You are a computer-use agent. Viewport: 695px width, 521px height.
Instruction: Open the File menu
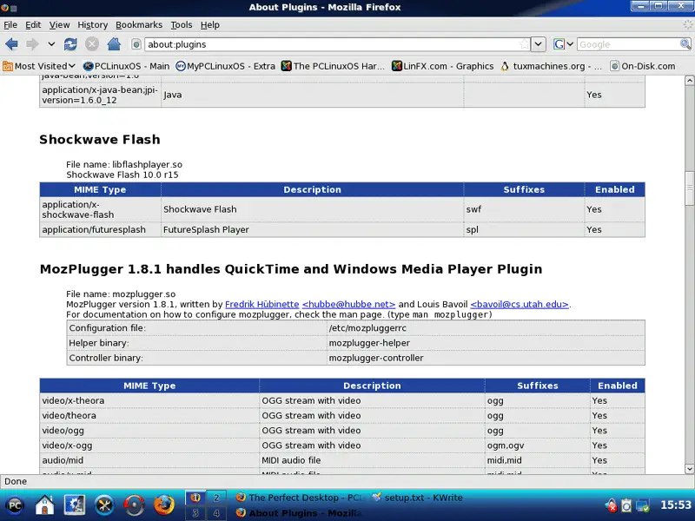point(10,25)
